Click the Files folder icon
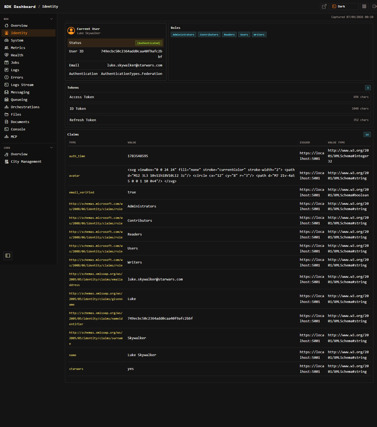Screen dimensions: 377x427 [7, 114]
